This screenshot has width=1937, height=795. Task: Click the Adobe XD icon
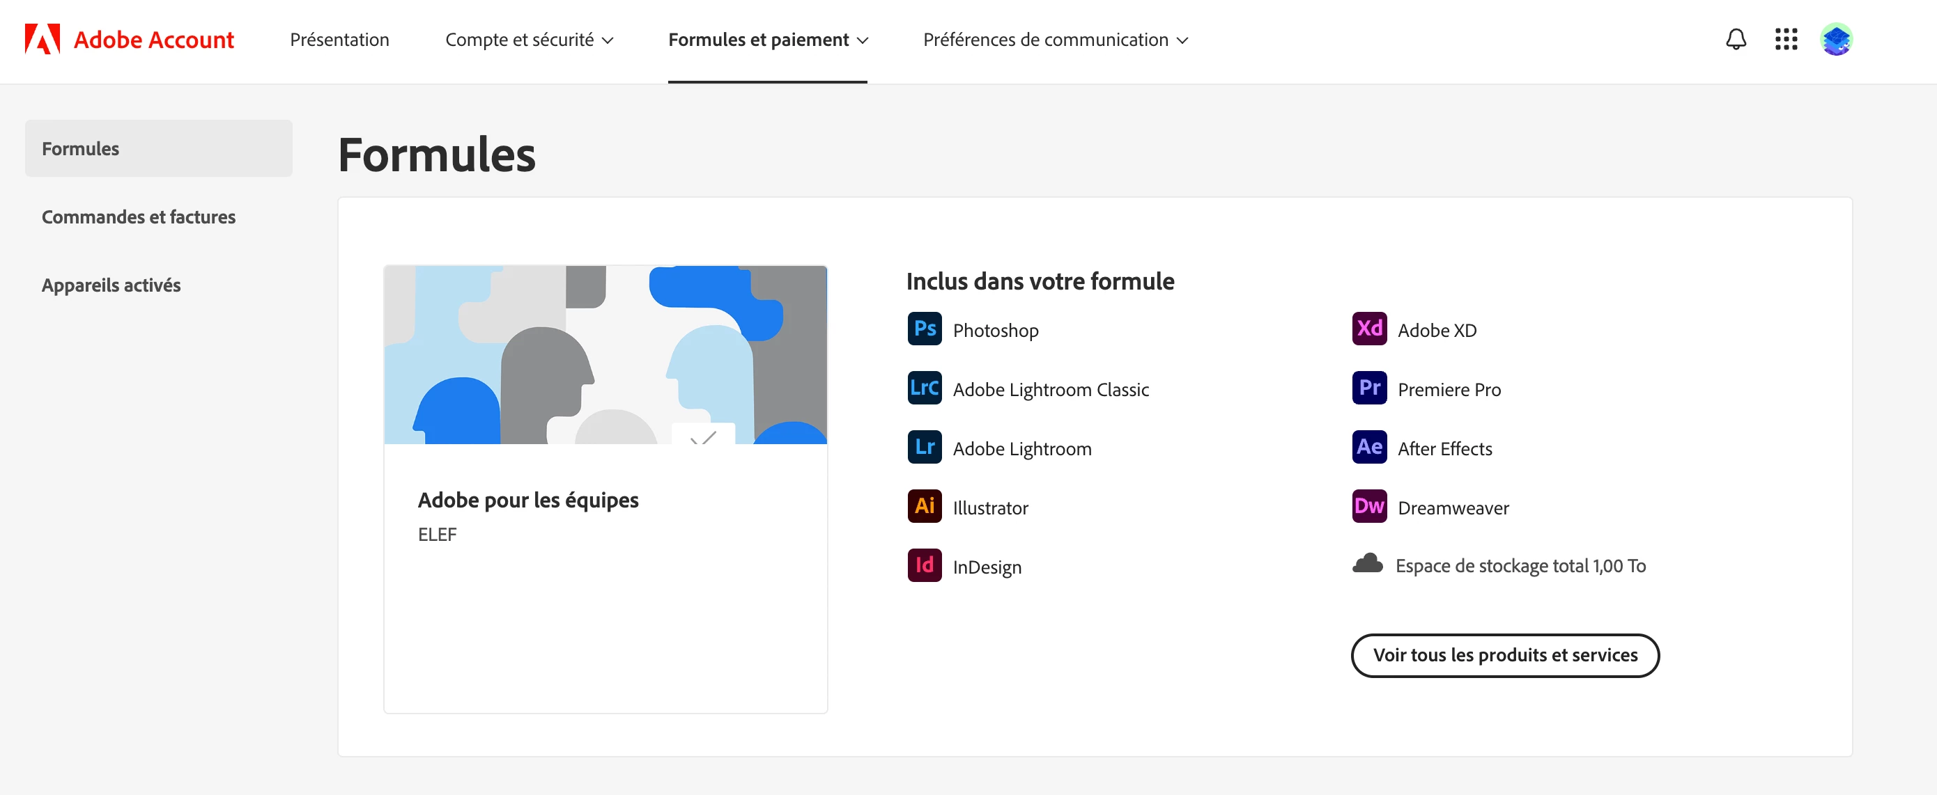coord(1369,329)
